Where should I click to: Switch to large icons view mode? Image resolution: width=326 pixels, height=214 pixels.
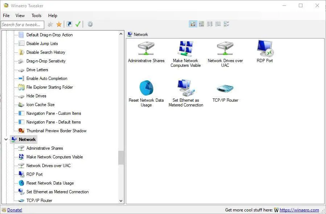click(193, 24)
